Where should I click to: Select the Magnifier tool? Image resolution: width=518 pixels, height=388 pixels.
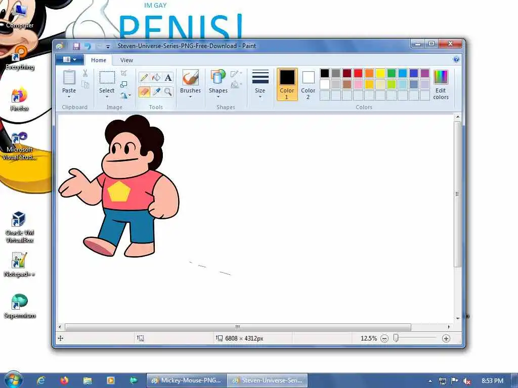click(168, 91)
